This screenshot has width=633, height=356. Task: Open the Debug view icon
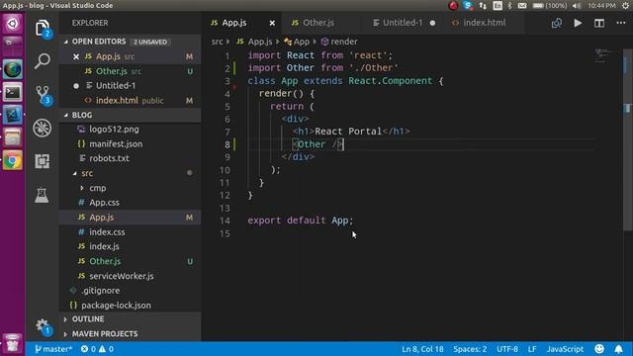pos(42,128)
